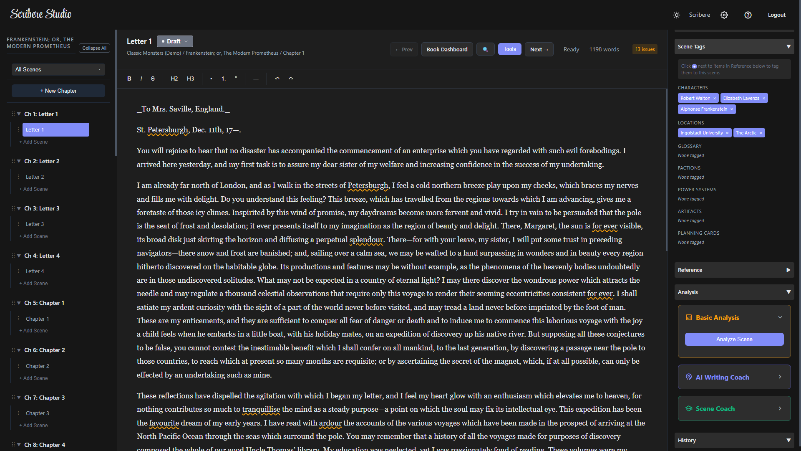Image resolution: width=801 pixels, height=451 pixels.
Task: Undo the last edit
Action: pyautogui.click(x=277, y=79)
